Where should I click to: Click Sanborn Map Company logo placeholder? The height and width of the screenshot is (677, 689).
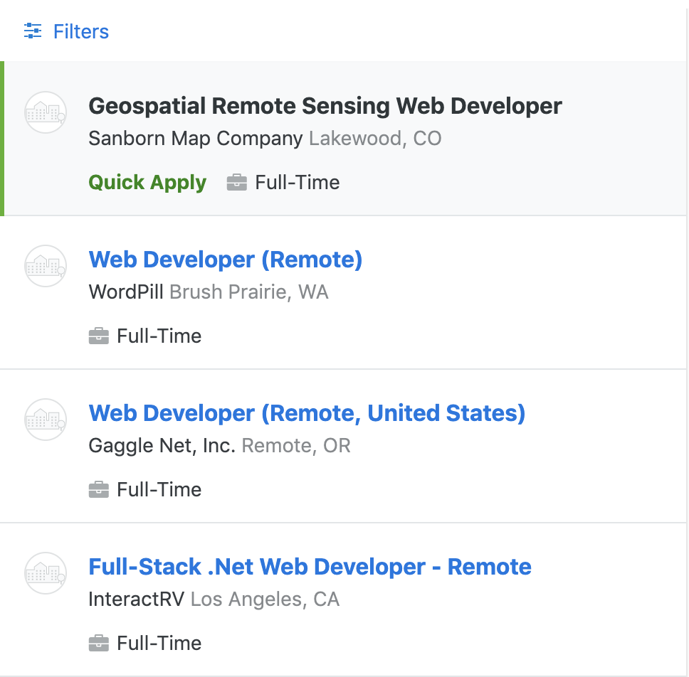[46, 112]
